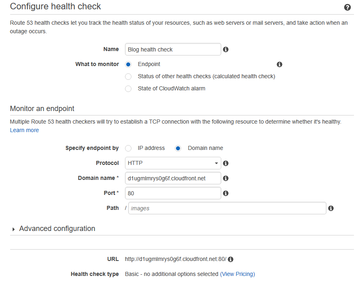358x295 pixels.
Task: Select the Endpoint radio button
Action: click(128, 64)
